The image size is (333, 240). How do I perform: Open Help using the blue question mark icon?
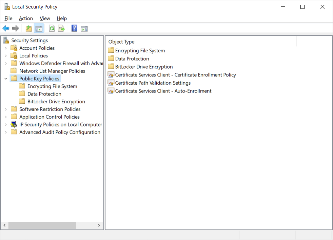(74, 28)
